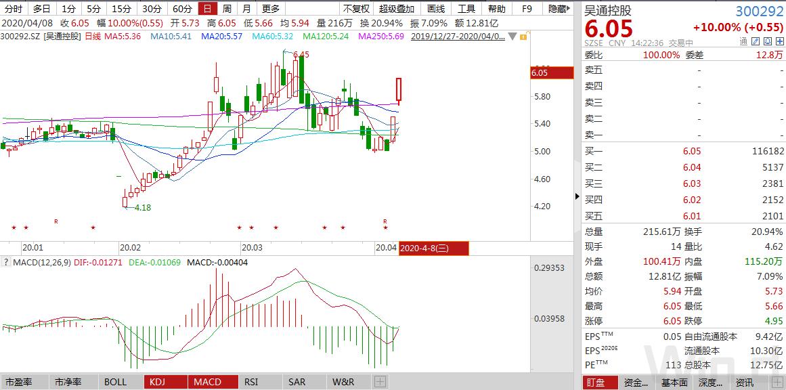Click the blue plus add-to-watchlist icon

tap(779, 42)
